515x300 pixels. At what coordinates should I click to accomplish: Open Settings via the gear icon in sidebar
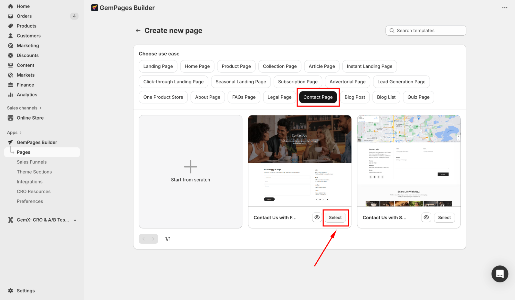tap(11, 290)
